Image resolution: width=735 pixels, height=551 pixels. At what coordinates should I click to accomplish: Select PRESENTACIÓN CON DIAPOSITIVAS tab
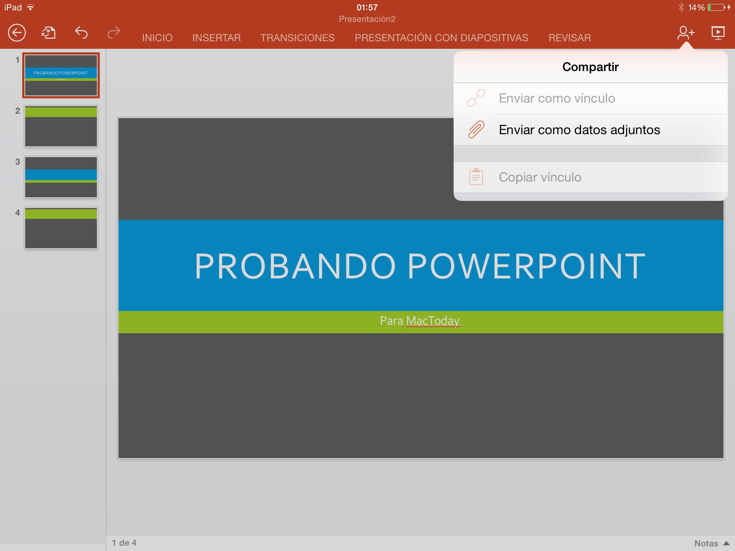(x=441, y=38)
